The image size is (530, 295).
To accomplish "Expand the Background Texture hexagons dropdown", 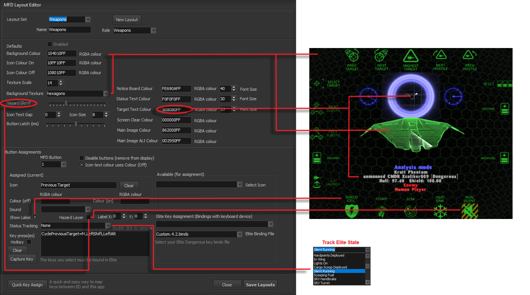I will pos(106,93).
